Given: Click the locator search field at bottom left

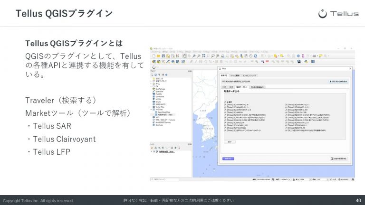Looking at the screenshot, I should click(x=165, y=179).
